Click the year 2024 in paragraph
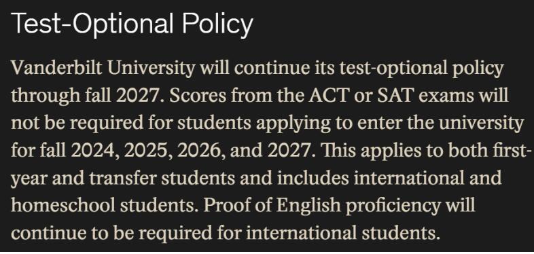 (x=96, y=151)
